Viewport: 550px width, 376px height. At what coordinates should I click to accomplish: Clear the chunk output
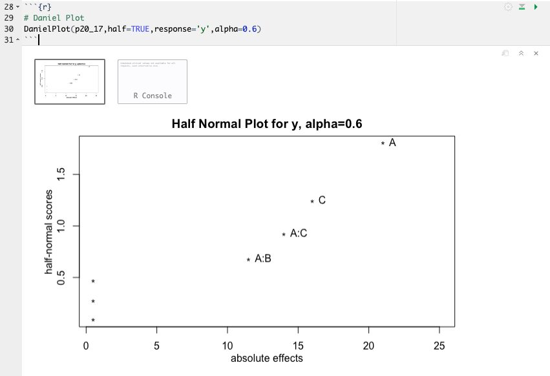pos(535,53)
